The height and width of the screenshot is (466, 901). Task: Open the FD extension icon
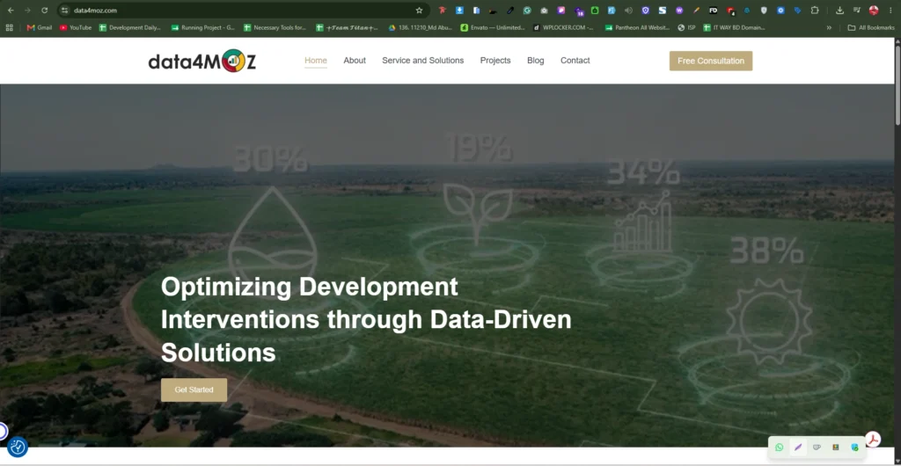point(713,11)
